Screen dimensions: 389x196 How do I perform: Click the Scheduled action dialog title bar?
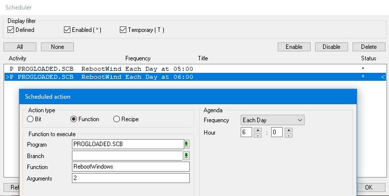tap(188, 97)
